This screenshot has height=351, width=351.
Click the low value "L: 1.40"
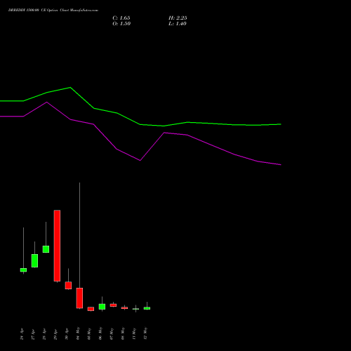coord(178,24)
